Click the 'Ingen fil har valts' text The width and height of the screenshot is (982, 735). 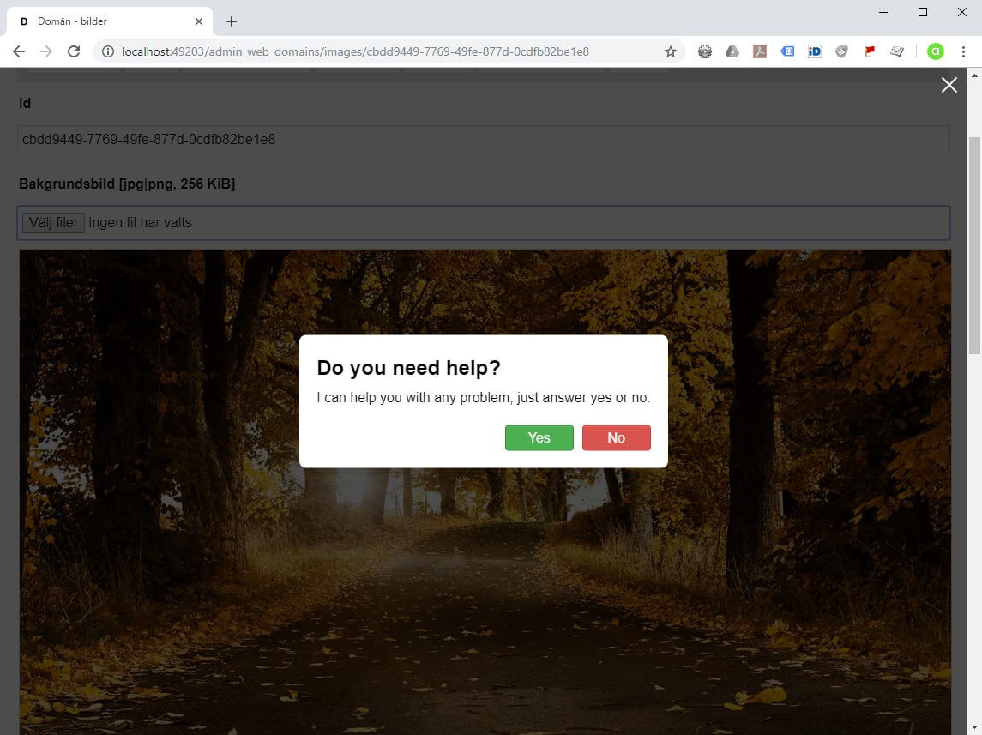(x=141, y=223)
